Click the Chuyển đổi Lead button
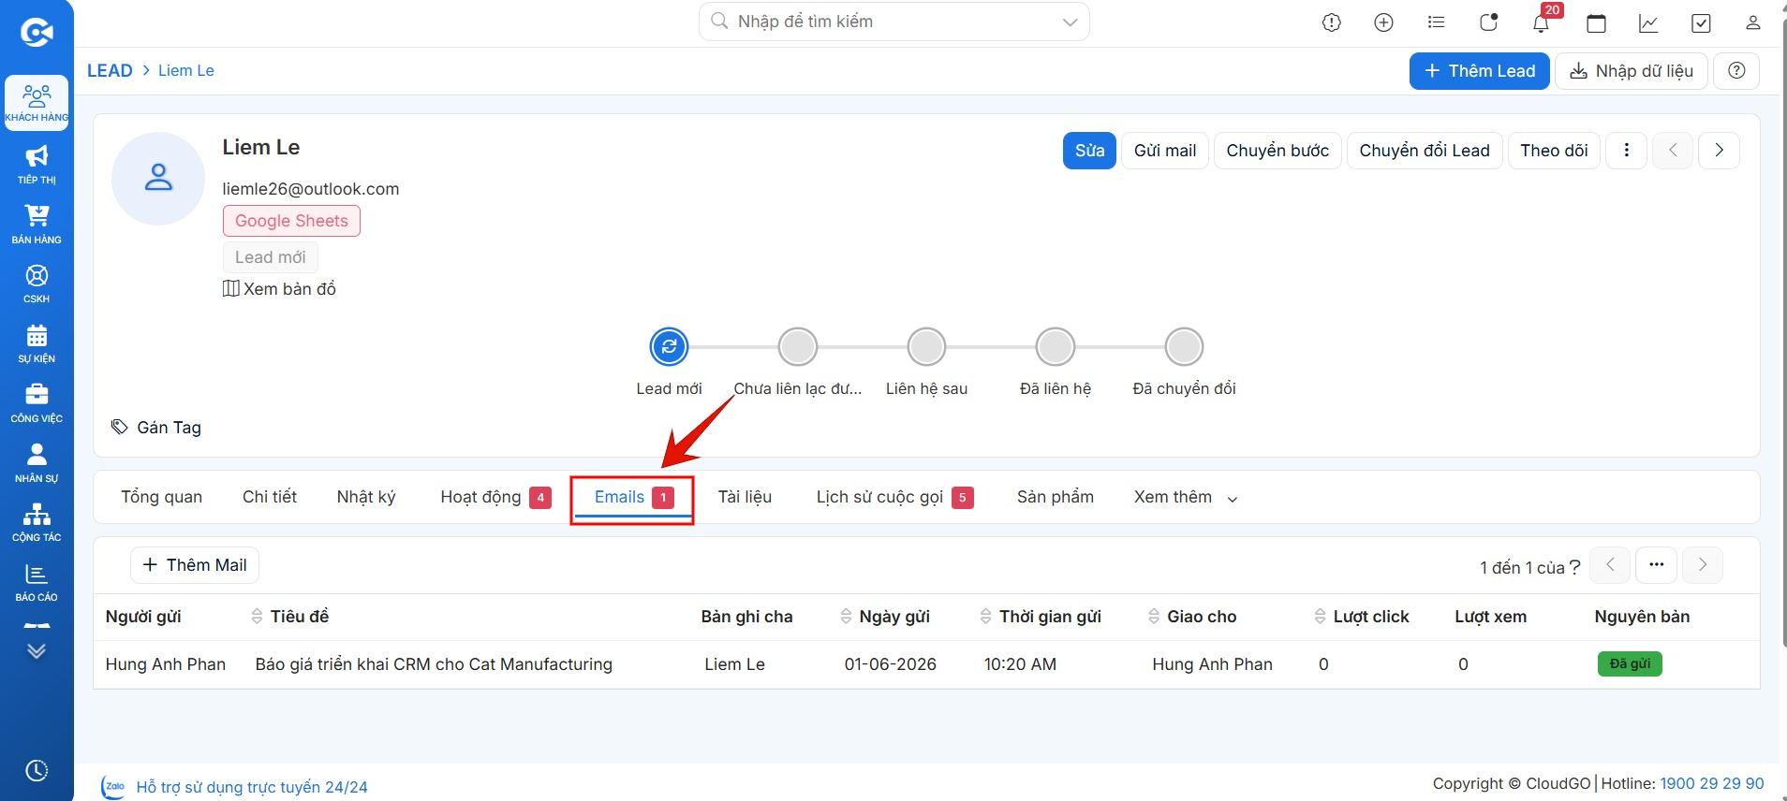The width and height of the screenshot is (1787, 801). click(1424, 151)
